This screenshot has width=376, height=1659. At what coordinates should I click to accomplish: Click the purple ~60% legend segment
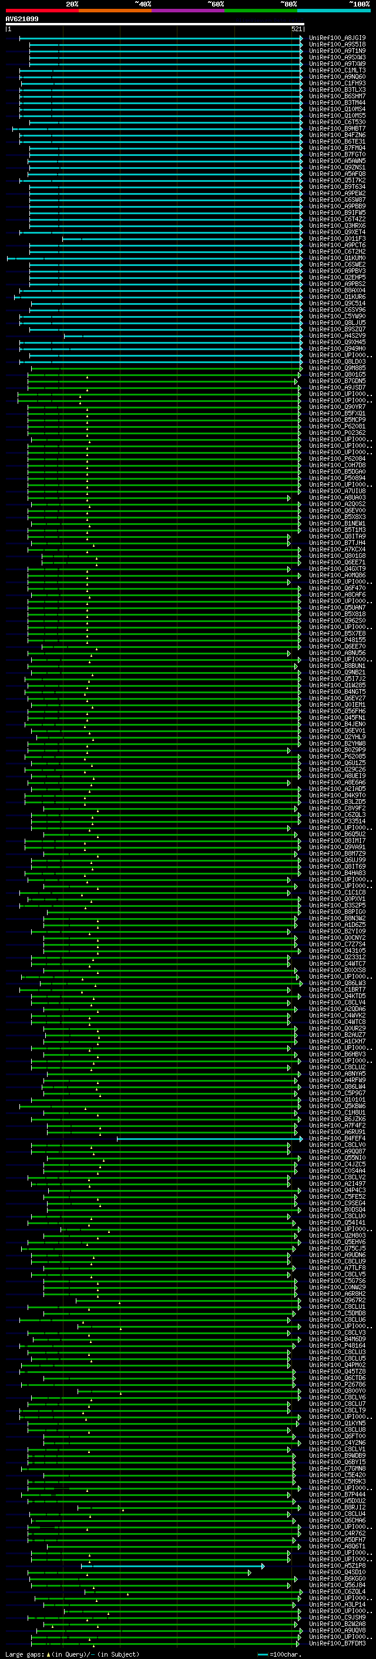(x=189, y=11)
